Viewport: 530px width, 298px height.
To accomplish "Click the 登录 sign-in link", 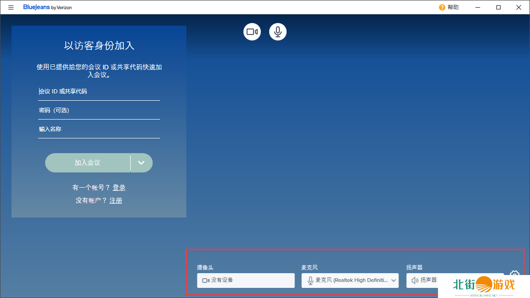I will pyautogui.click(x=119, y=188).
